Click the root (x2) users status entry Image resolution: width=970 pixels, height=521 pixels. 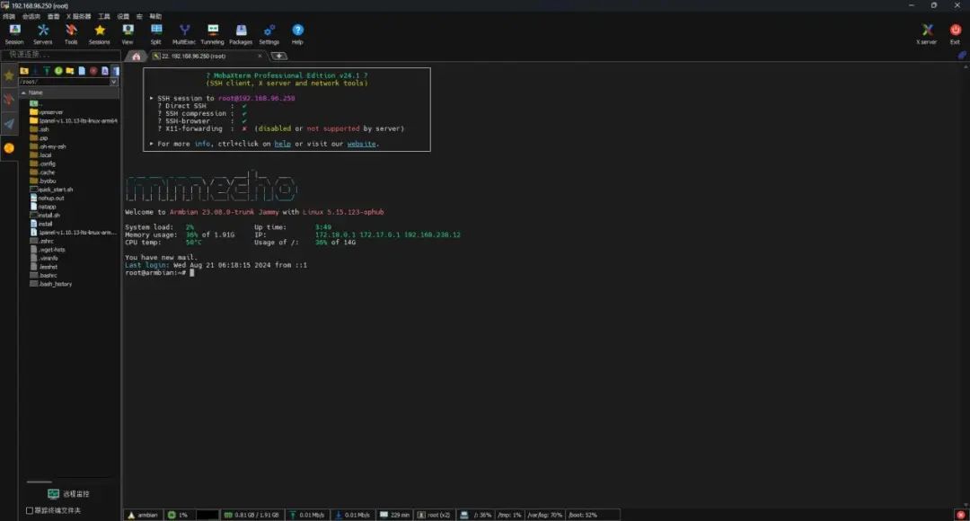(435, 515)
